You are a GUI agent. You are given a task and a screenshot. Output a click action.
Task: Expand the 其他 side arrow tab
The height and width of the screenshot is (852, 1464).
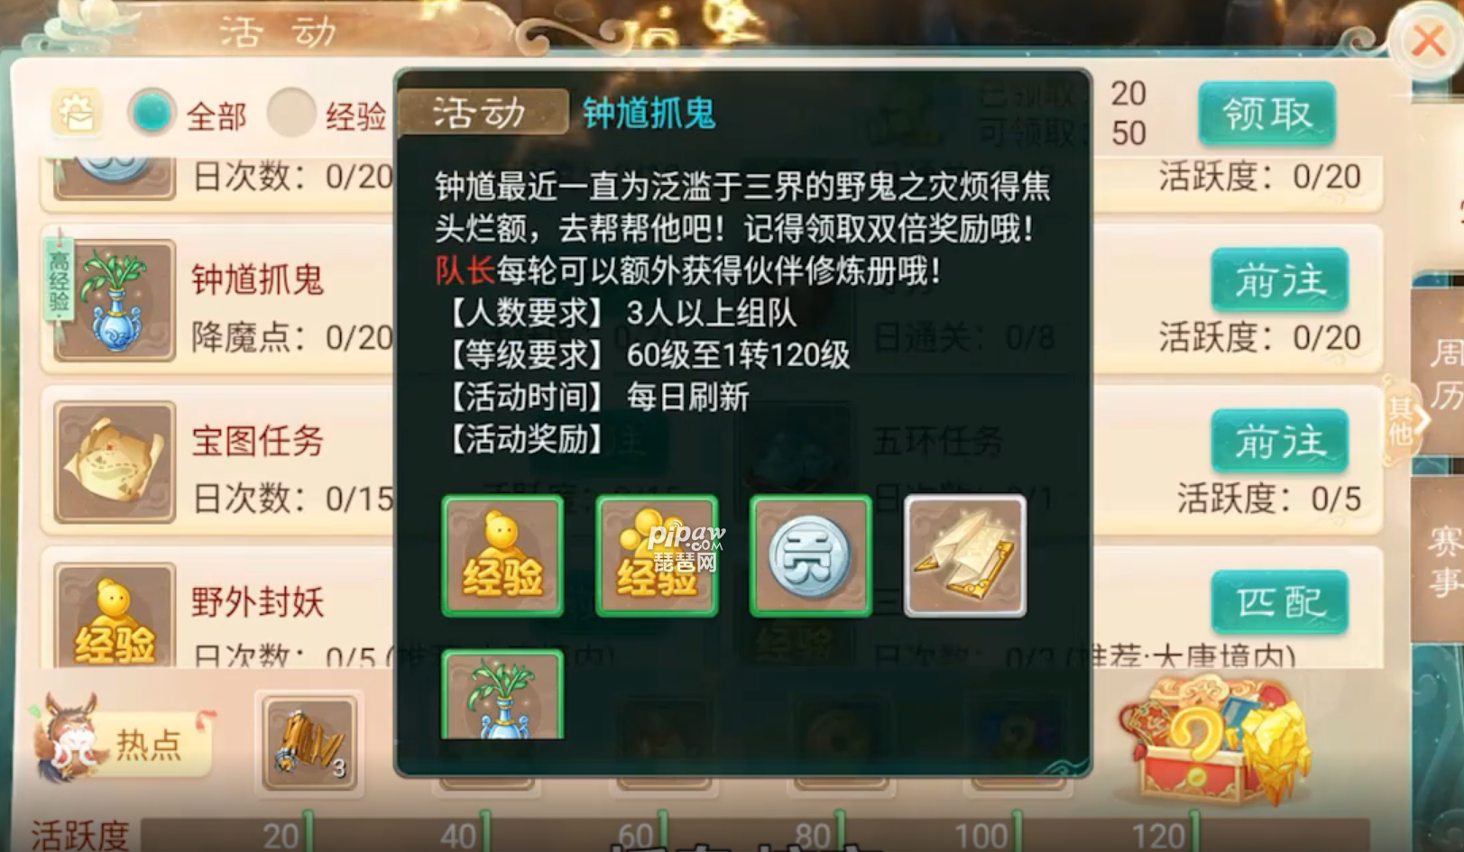tap(1409, 418)
